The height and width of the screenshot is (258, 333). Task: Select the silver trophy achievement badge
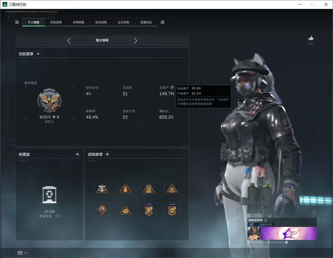102,189
